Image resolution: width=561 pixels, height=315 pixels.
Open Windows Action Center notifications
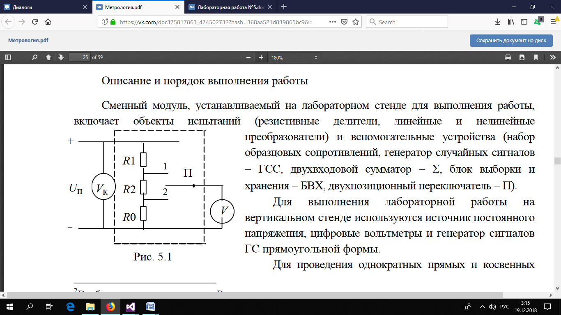click(547, 307)
